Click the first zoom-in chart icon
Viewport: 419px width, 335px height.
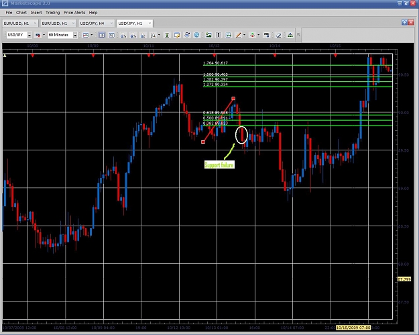coord(123,35)
